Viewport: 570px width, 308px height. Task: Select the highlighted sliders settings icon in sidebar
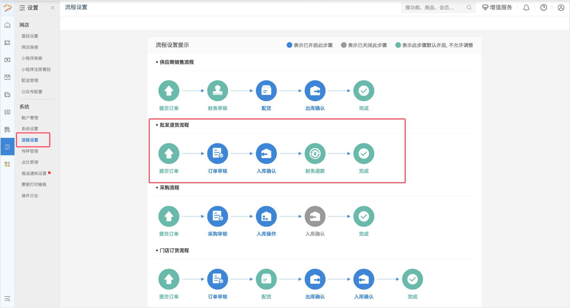tap(7, 146)
